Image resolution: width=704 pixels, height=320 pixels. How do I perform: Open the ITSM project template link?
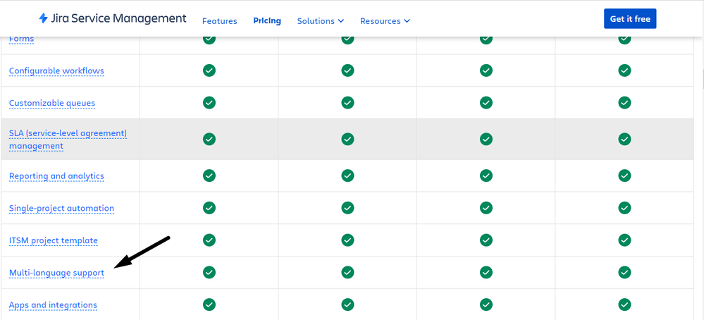pos(54,240)
